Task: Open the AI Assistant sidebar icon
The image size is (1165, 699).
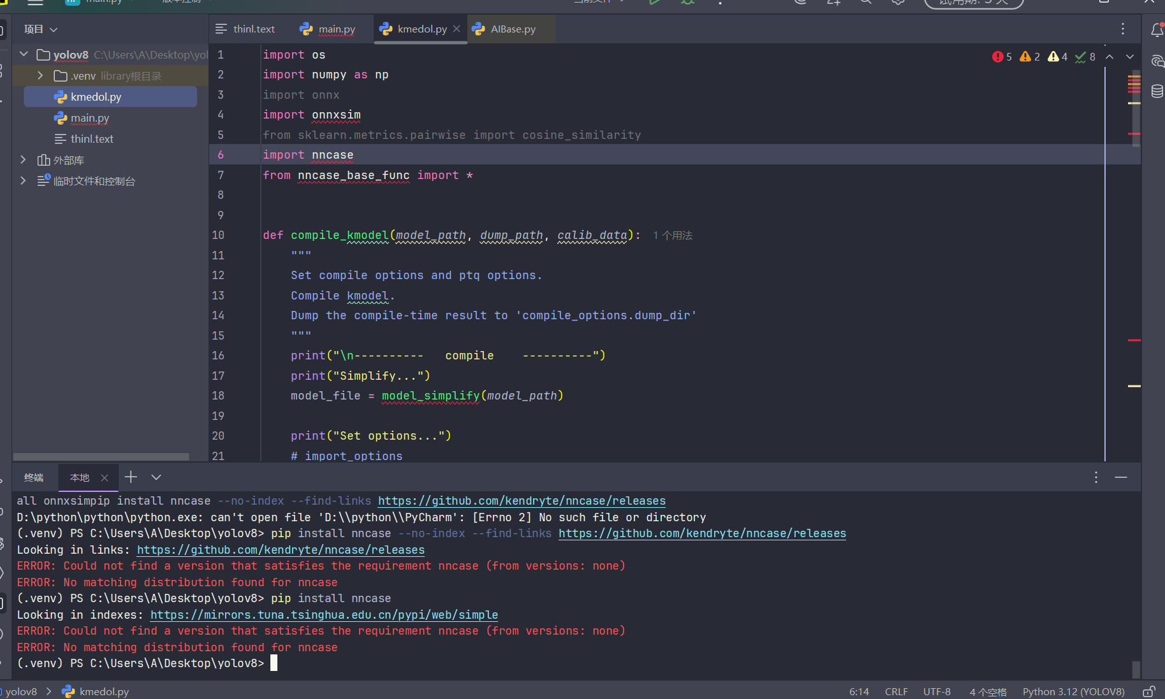Action: [x=1157, y=61]
